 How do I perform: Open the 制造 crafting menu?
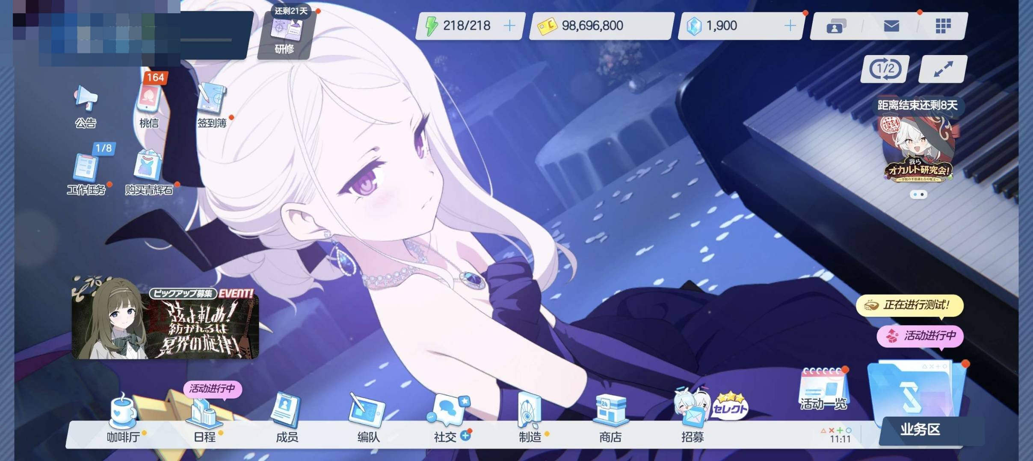point(530,418)
